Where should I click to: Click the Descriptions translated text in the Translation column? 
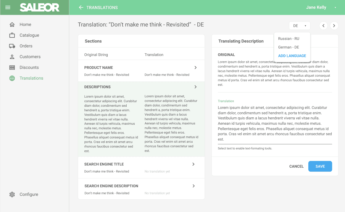tap(171, 124)
